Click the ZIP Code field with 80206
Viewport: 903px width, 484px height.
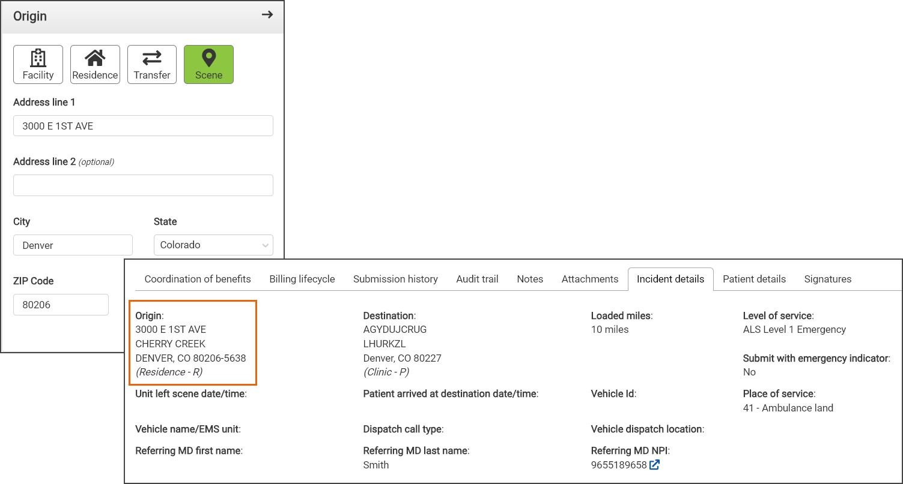[x=61, y=305]
